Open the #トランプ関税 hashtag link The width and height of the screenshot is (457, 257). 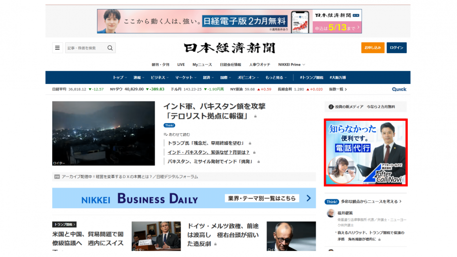(x=311, y=78)
